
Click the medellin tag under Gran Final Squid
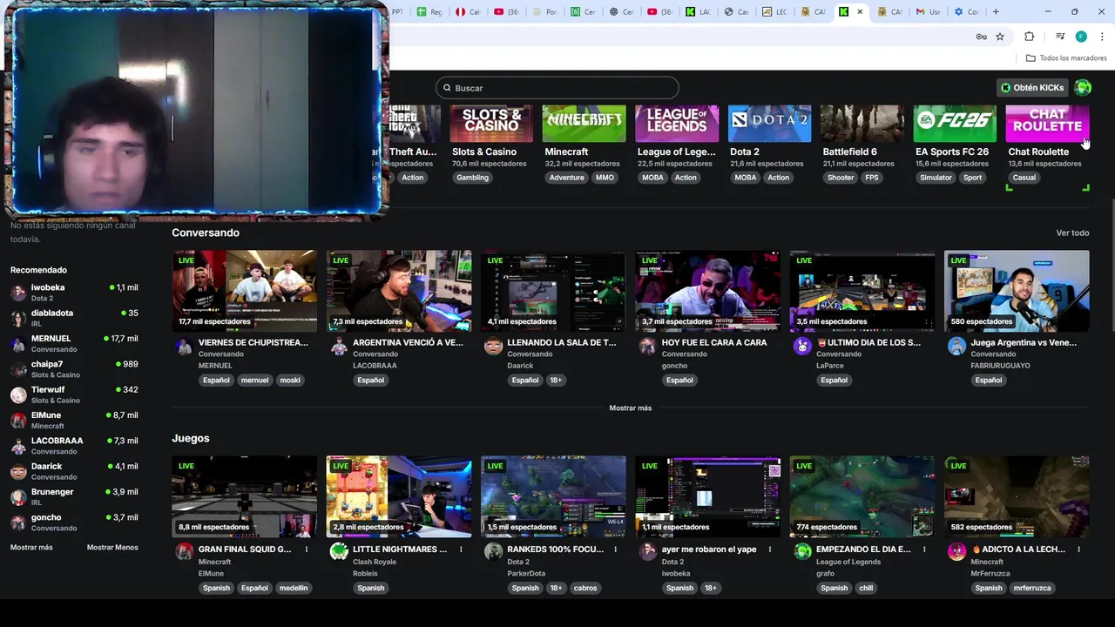point(294,588)
